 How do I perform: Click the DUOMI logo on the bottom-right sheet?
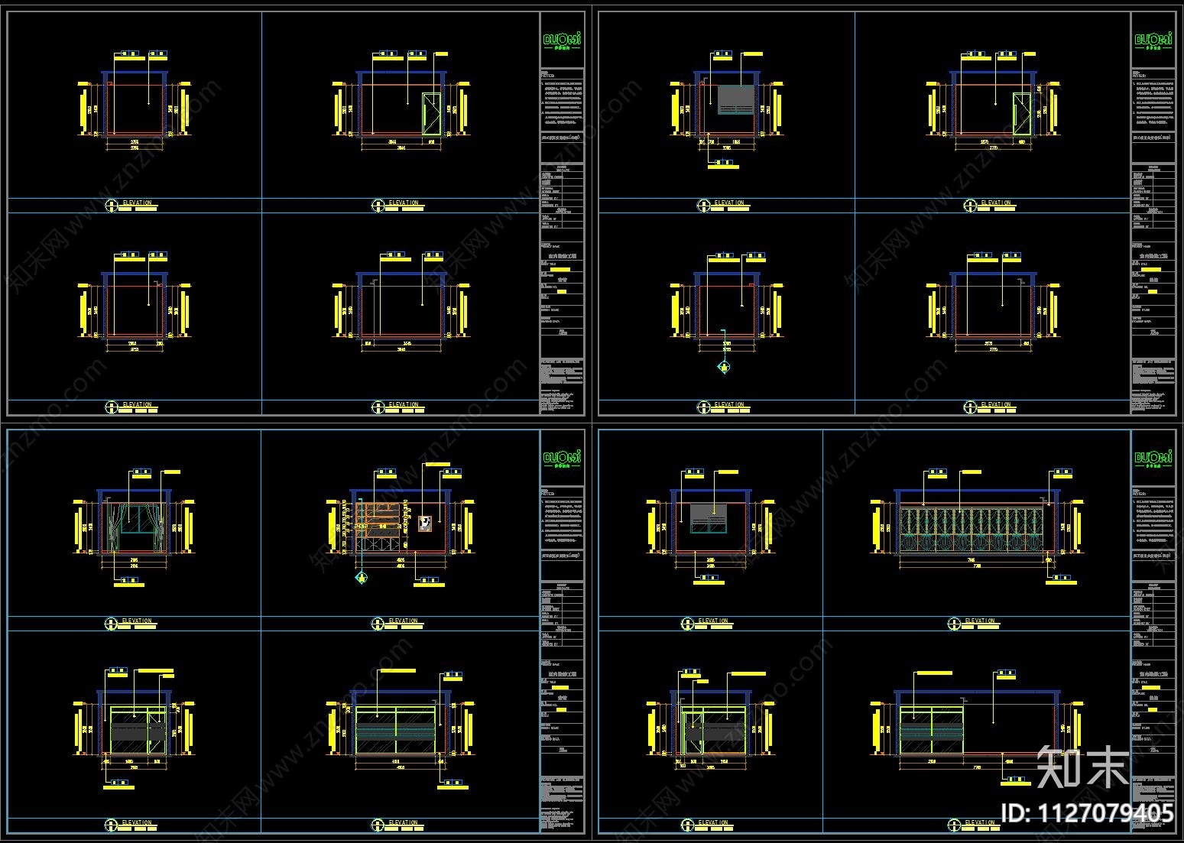click(x=1153, y=458)
